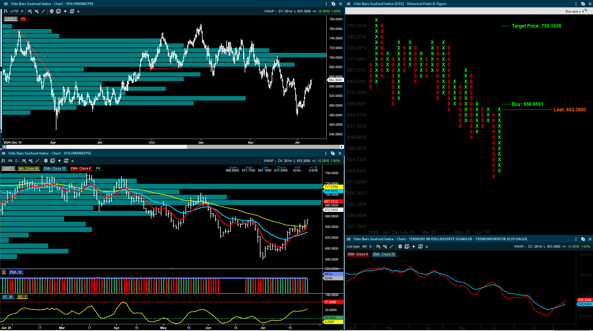Open more options kebab of top chart window

click(x=326, y=4)
